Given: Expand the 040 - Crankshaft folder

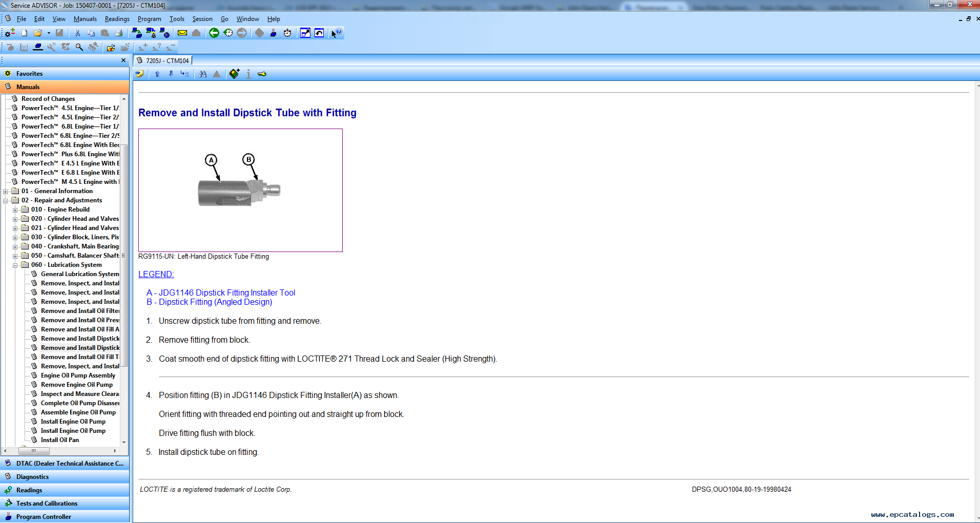Looking at the screenshot, I should pyautogui.click(x=15, y=246).
